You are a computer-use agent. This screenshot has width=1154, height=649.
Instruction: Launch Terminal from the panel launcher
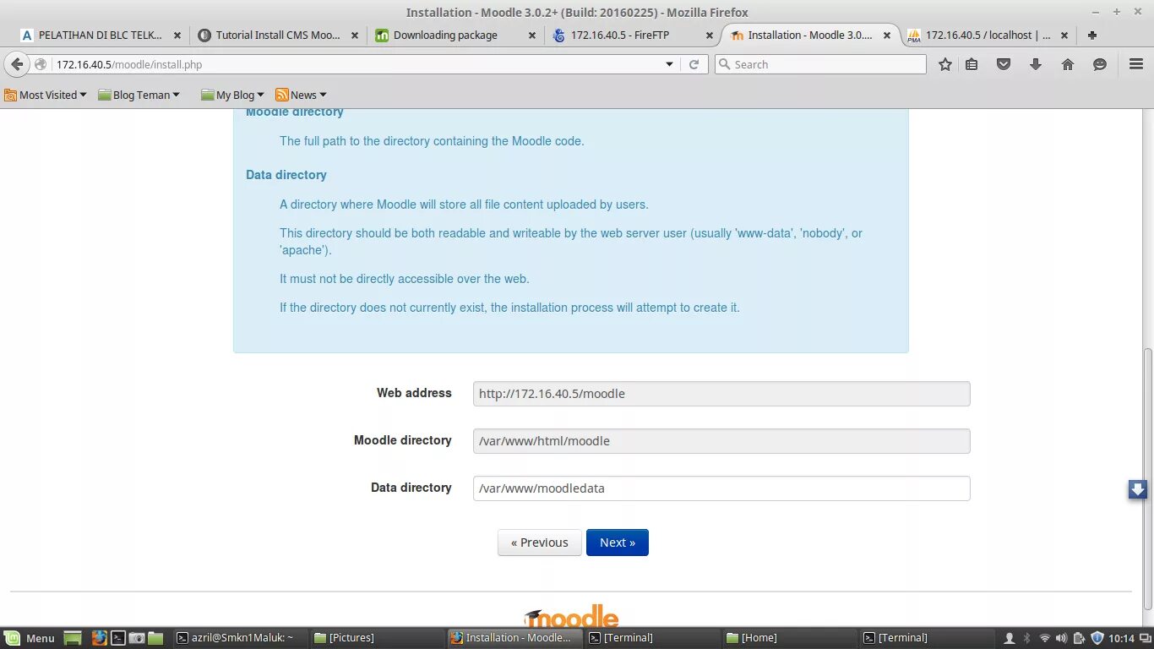119,638
